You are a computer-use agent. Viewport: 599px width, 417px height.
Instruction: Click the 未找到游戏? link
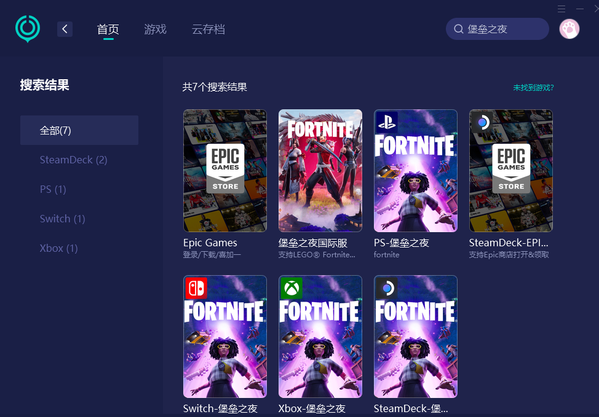pos(533,88)
